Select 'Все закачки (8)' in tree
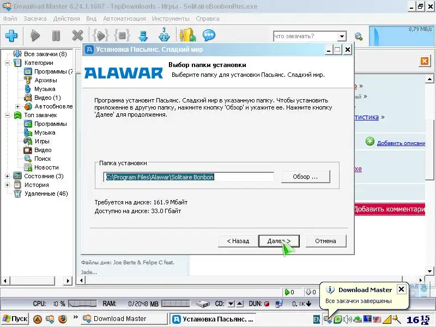 (45, 54)
